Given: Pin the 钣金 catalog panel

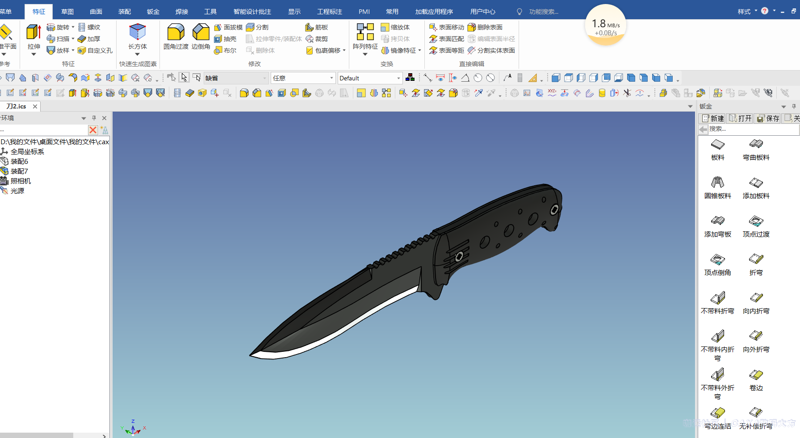Looking at the screenshot, I should (794, 106).
